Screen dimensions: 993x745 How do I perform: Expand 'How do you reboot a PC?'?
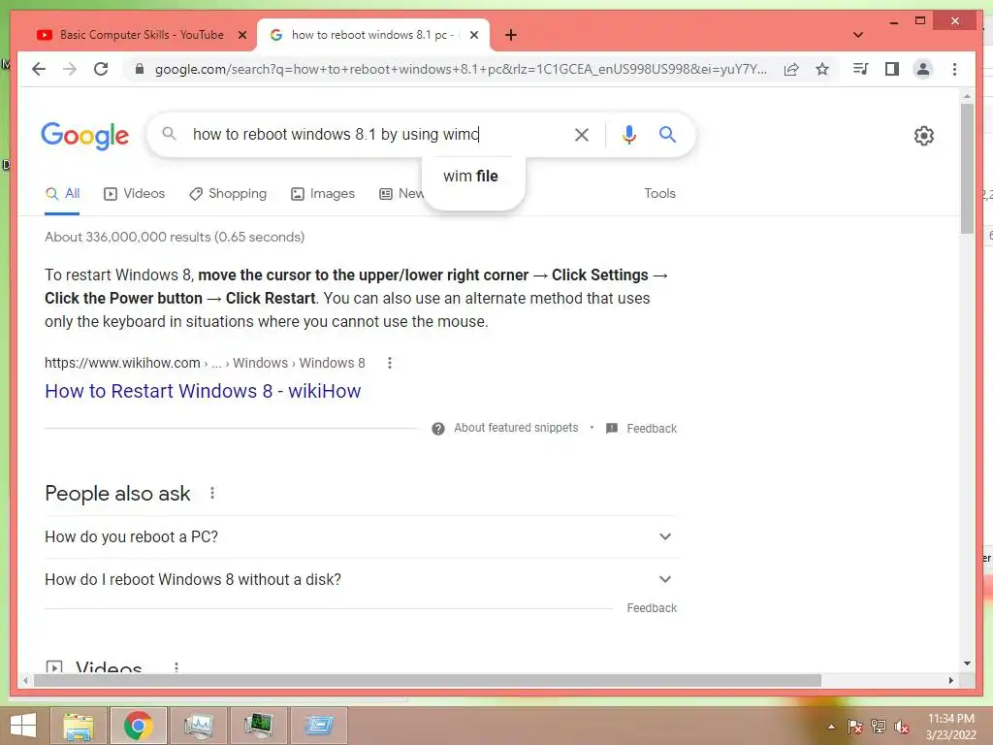(x=361, y=537)
